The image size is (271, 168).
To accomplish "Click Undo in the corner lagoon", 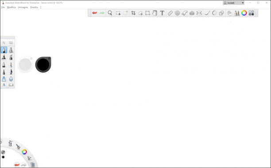I will [17, 165].
